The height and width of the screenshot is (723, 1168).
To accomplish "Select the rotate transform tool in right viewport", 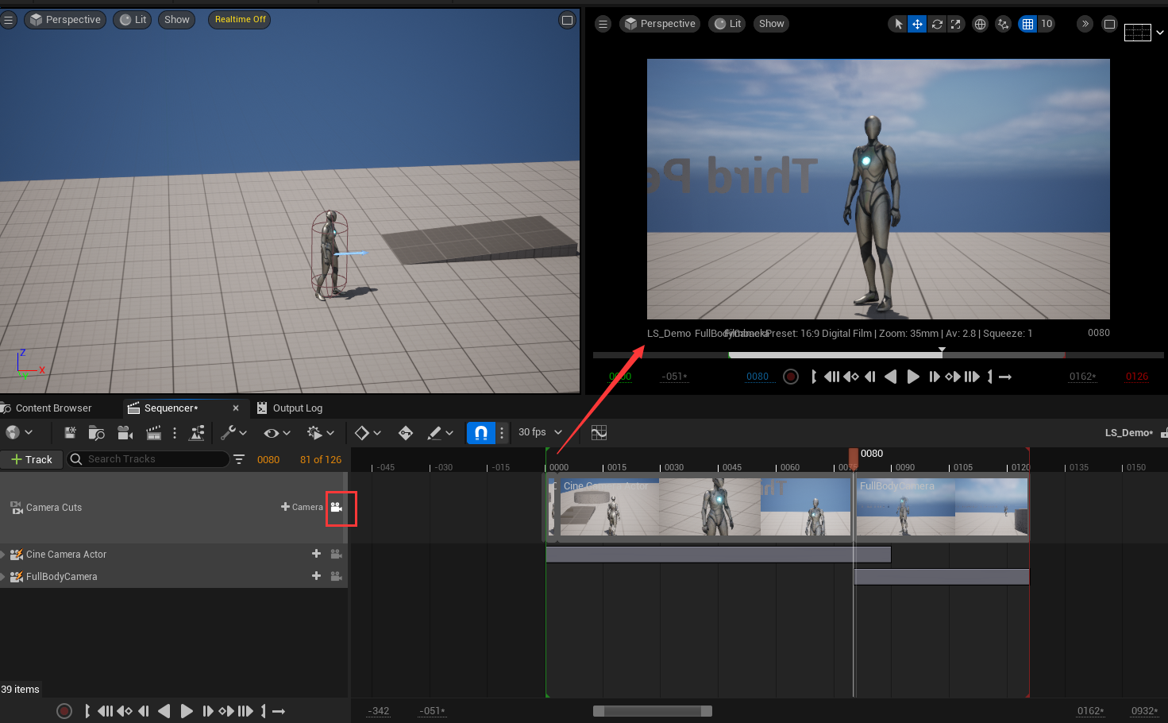I will pos(937,24).
